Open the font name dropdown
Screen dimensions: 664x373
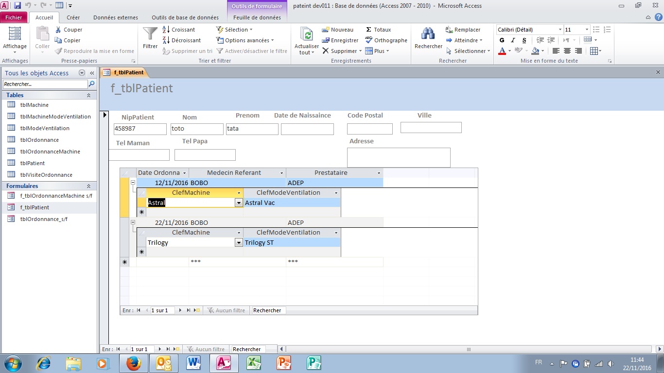tap(559, 30)
